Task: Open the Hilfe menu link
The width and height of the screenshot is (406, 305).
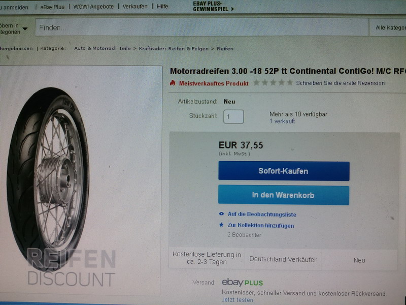Action: (162, 6)
